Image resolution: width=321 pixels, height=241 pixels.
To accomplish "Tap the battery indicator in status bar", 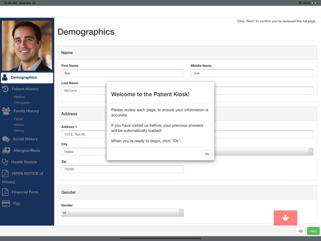I will click(314, 3).
